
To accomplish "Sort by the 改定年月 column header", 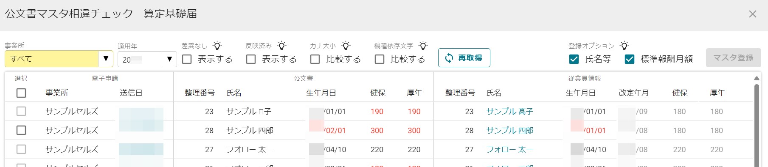I will [x=634, y=93].
